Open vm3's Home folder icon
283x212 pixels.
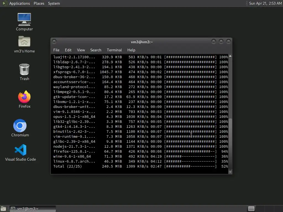[x=24, y=44]
